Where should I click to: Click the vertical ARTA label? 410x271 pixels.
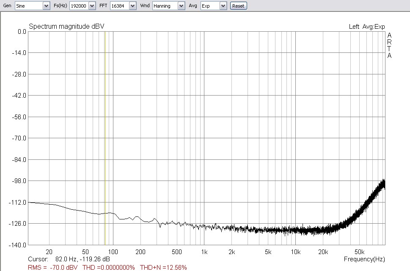[389, 45]
